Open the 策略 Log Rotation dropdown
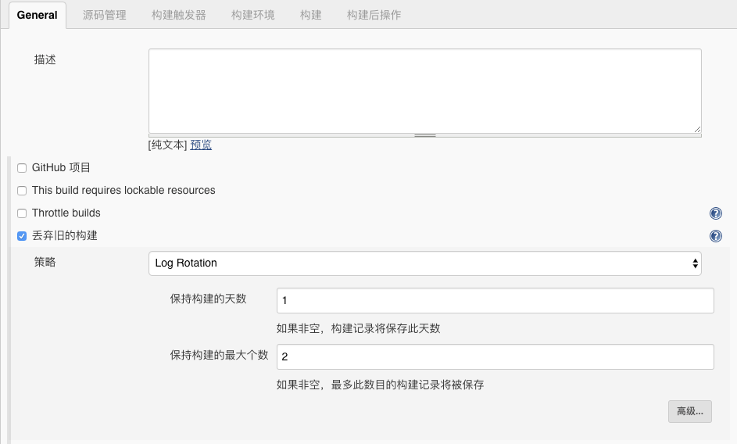The width and height of the screenshot is (737, 444). coord(425,263)
